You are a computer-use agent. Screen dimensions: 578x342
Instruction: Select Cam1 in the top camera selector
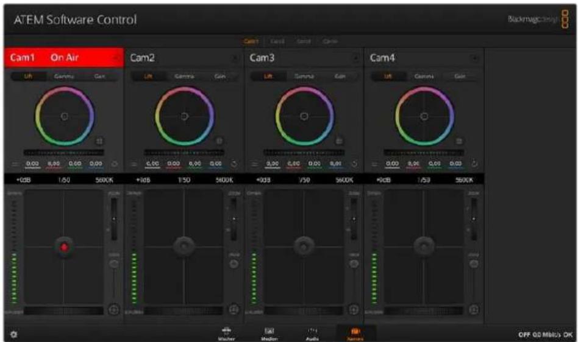[x=251, y=41]
